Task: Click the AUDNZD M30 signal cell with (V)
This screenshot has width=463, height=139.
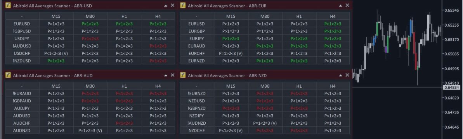Action: 90,131
